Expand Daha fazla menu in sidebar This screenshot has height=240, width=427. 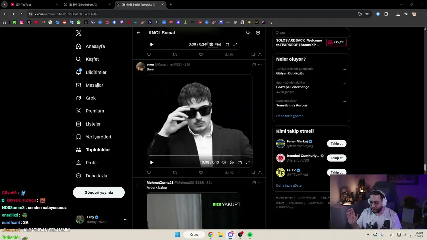(x=92, y=176)
